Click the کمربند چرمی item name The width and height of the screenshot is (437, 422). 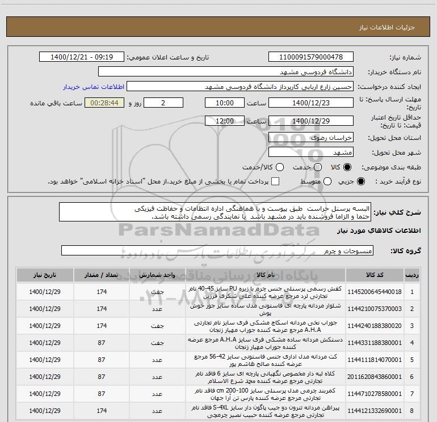[x=266, y=394]
